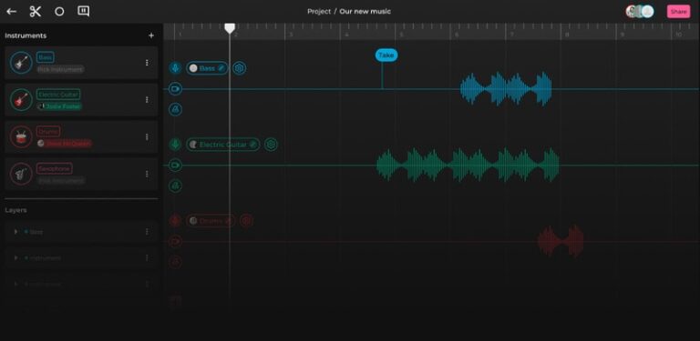Select the red Drums waveform clip

561,241
